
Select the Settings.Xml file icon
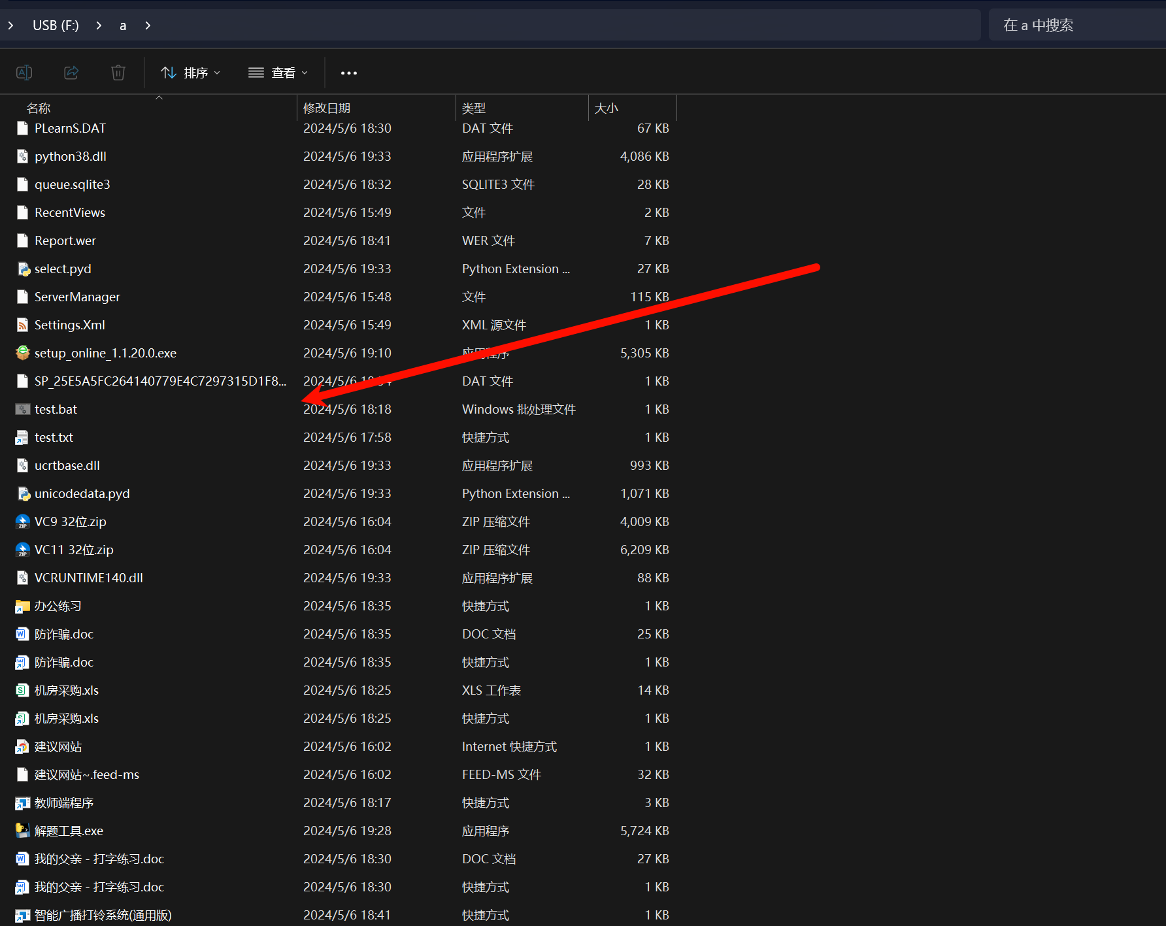[23, 325]
